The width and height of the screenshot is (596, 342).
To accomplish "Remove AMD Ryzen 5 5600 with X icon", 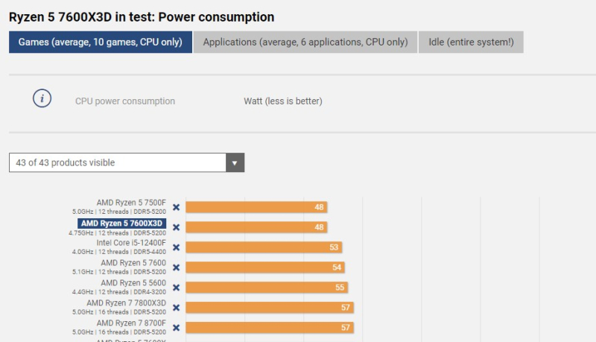I will pos(176,288).
